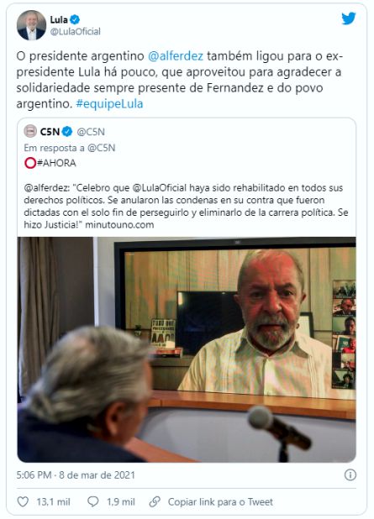The height and width of the screenshot is (519, 374).
Task: Click Copiar link para o Tweet
Action: click(220, 502)
